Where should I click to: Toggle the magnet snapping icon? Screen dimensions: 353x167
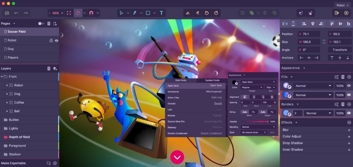coord(91,13)
